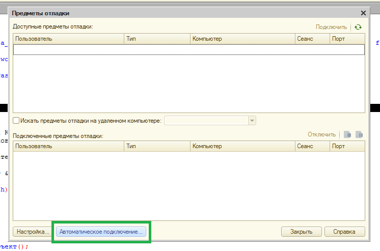
Task: Click the pause-style icon at far right of Отключить
Action: (359, 134)
